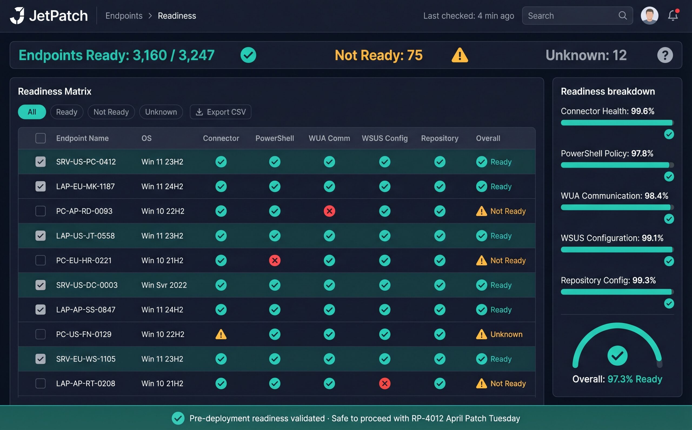The height and width of the screenshot is (430, 692).
Task: Click the Readiness breadcrumb link
Action: click(x=177, y=16)
